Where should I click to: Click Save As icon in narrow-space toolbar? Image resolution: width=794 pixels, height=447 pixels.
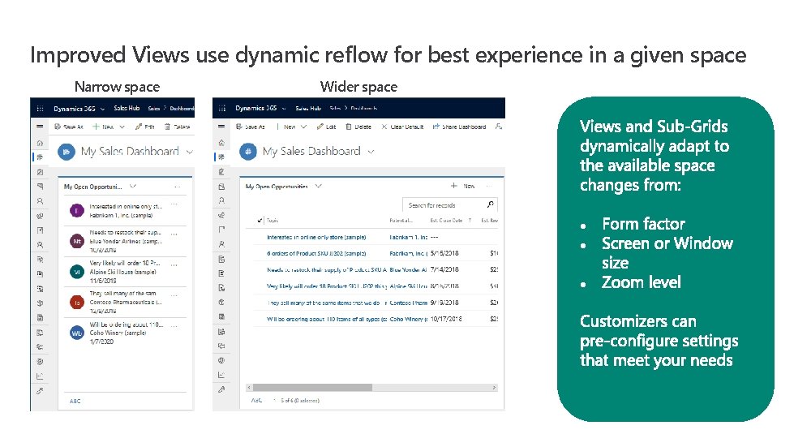coord(58,127)
